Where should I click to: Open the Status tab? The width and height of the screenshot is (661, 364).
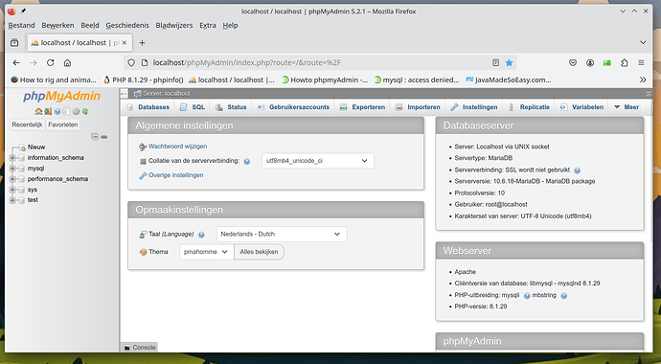click(231, 107)
